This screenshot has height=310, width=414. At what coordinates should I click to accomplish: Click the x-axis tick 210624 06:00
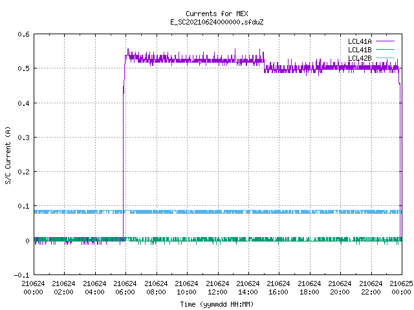click(125, 288)
